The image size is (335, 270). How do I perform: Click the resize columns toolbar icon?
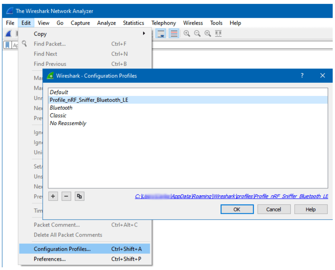(x=218, y=34)
